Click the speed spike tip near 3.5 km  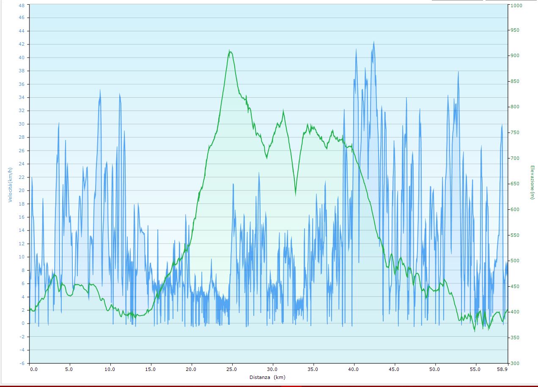[59, 124]
